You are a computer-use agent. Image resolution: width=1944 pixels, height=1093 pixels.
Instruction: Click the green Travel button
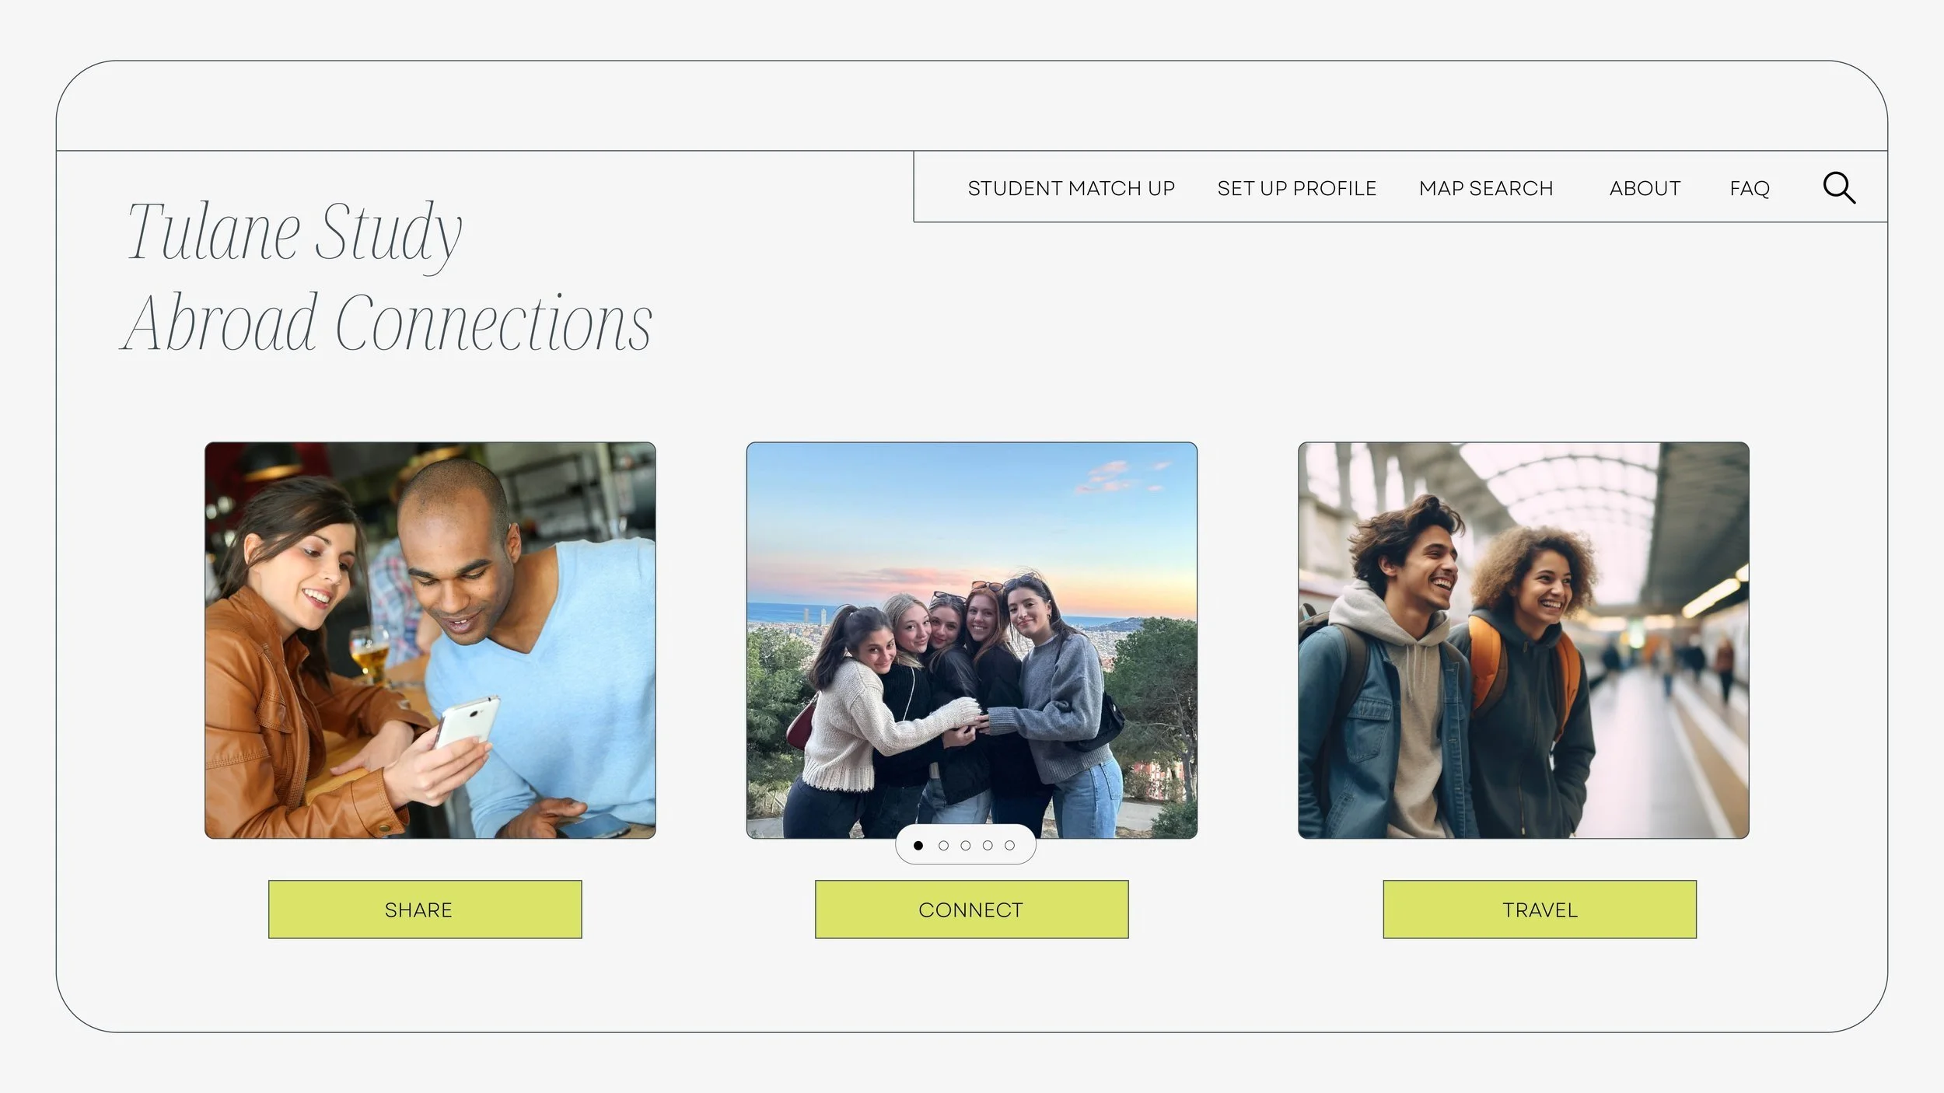click(x=1540, y=909)
